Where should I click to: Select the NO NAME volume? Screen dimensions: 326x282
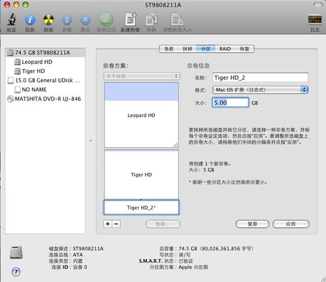[45, 89]
